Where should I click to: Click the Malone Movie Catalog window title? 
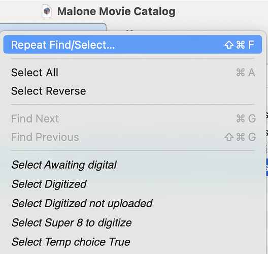(x=116, y=11)
